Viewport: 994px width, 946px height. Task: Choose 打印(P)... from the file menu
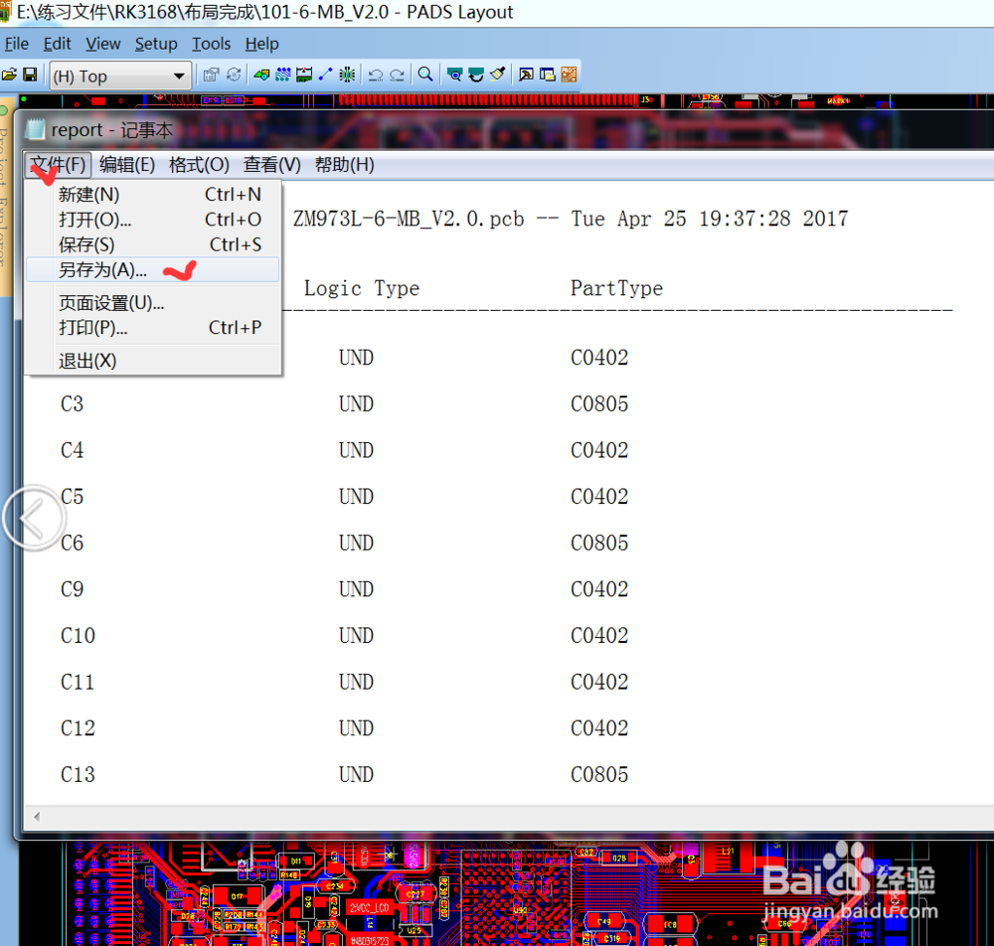click(x=152, y=328)
